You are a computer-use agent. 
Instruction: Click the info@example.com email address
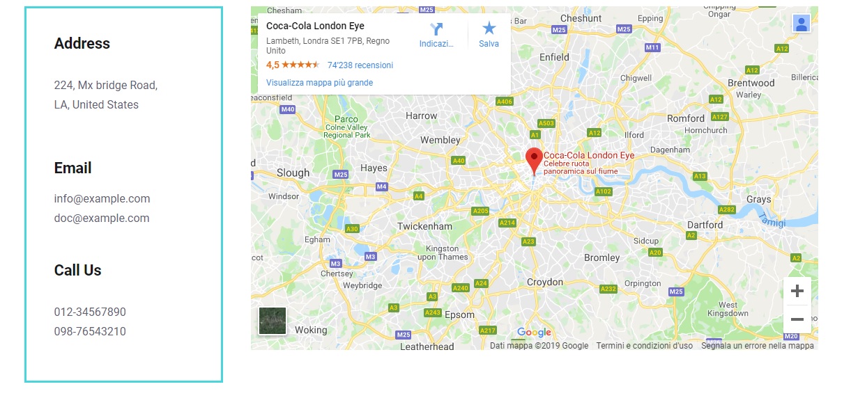(102, 198)
